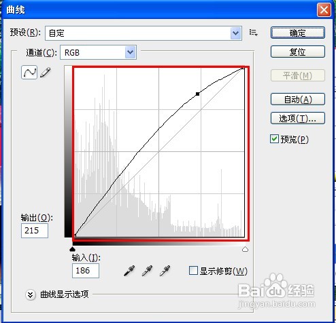Enable the 显示修剪(W) checkbox
The height and width of the screenshot is (323, 336).
(193, 271)
